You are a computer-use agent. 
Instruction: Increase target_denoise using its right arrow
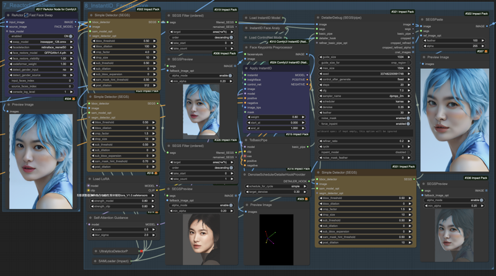coord(304,192)
